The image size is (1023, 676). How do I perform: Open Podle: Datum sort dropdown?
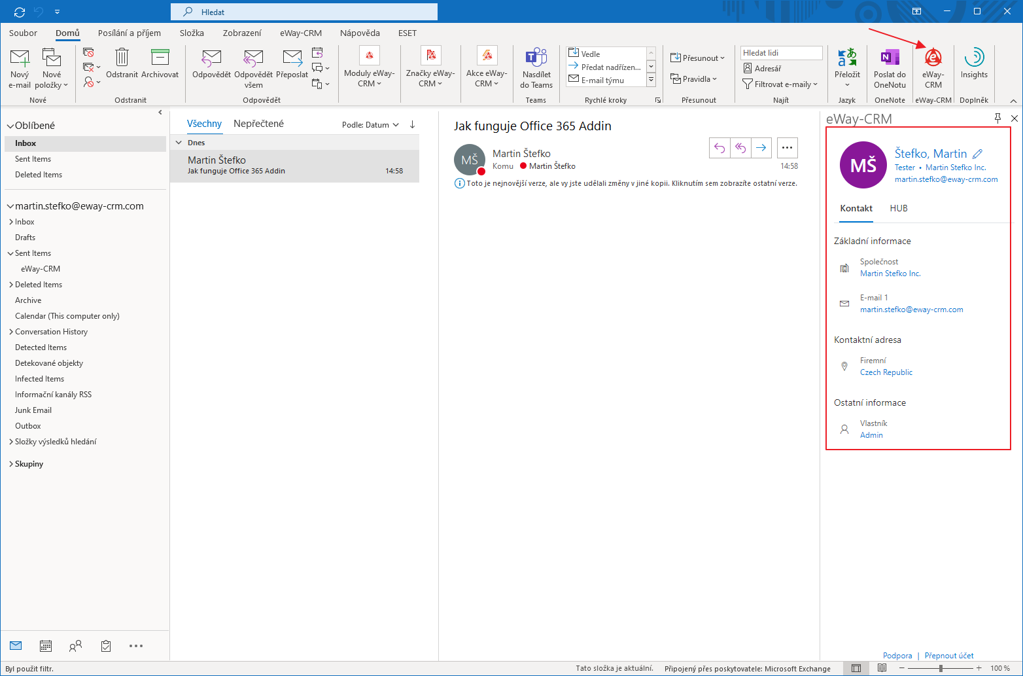pos(370,125)
